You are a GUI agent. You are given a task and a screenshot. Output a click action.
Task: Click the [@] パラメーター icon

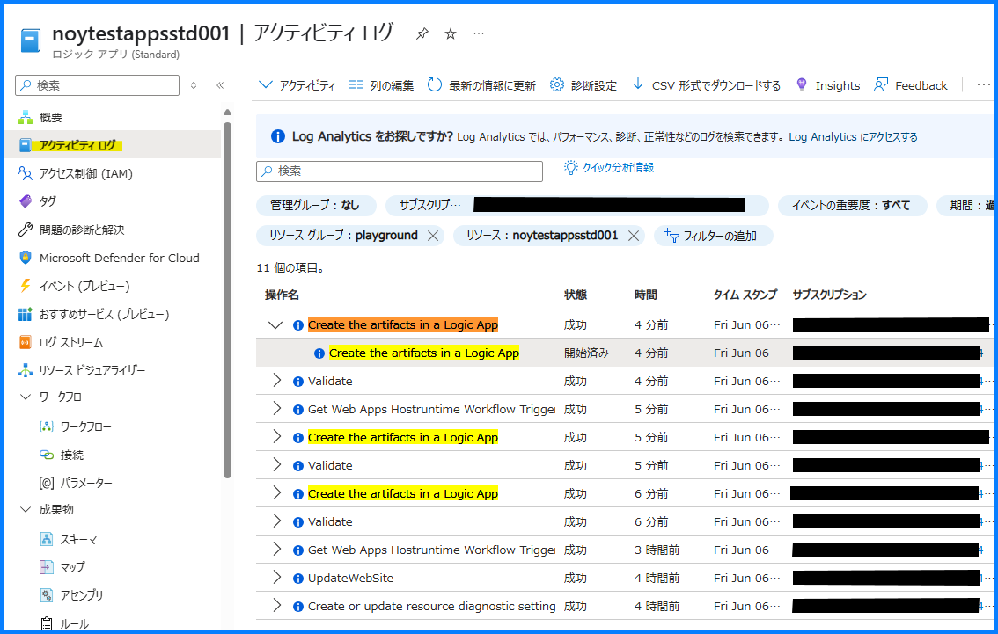[x=47, y=483]
